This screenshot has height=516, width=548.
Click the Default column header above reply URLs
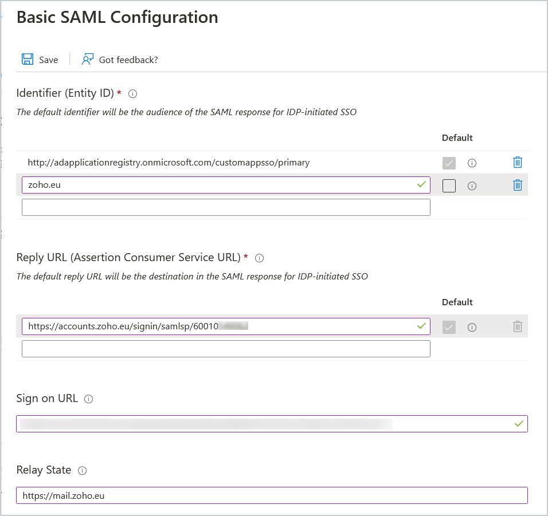click(x=457, y=302)
